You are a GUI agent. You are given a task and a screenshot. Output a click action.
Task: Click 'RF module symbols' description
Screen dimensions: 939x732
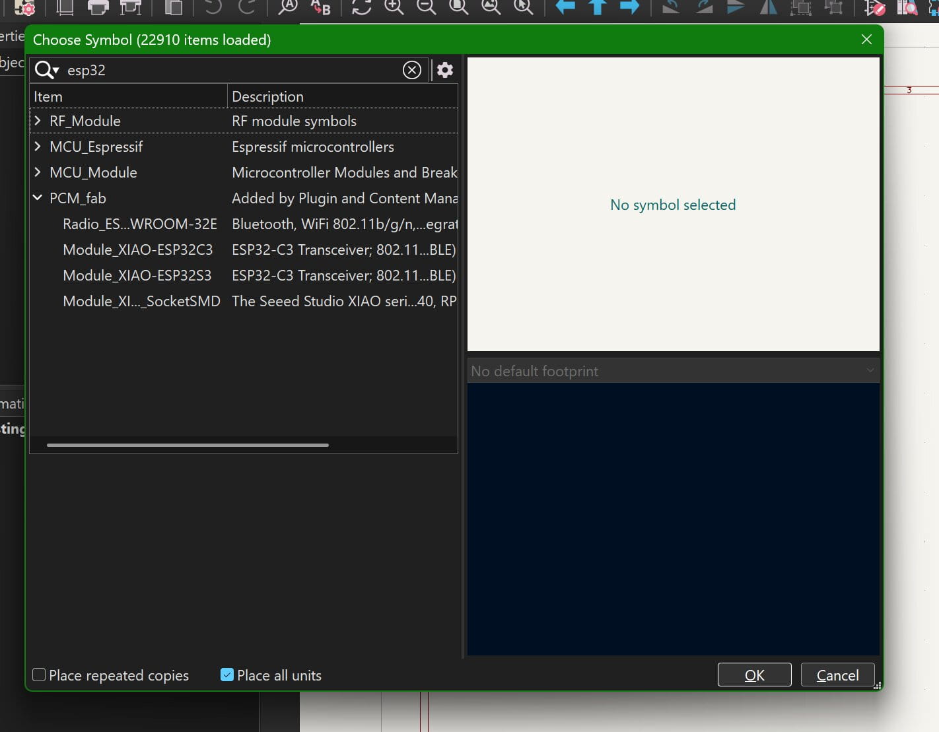tap(294, 121)
